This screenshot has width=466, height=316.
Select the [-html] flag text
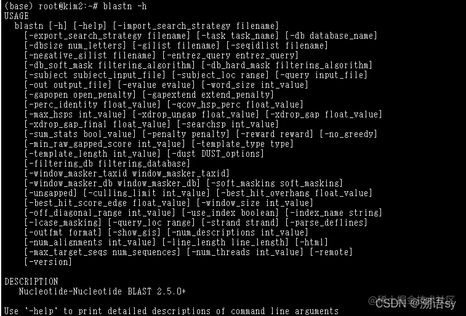pos(311,242)
